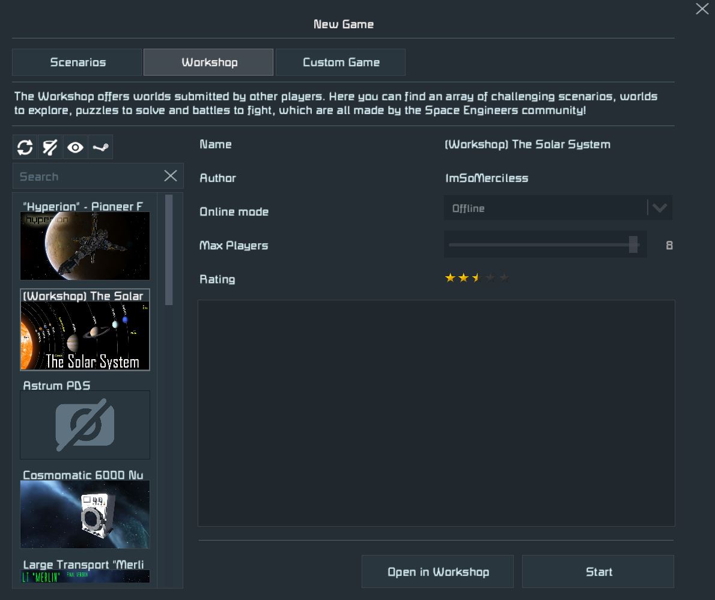Click the crossed-out filter funnel icon
715x600 pixels.
[50, 147]
